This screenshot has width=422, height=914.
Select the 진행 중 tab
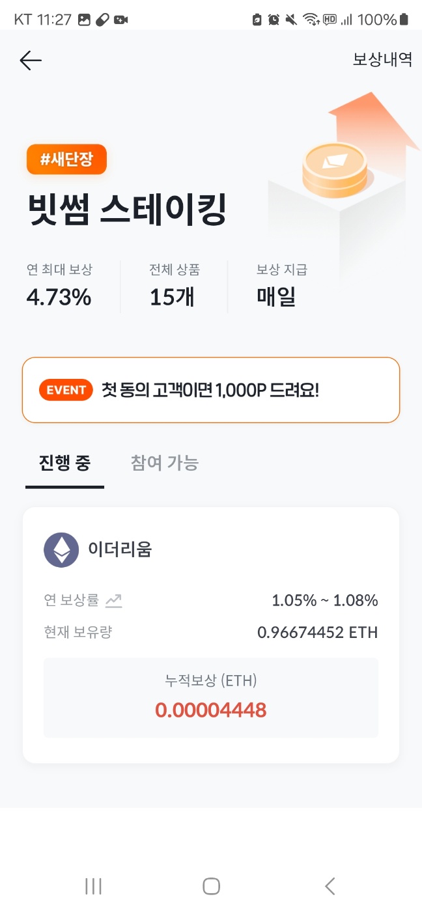click(x=64, y=464)
